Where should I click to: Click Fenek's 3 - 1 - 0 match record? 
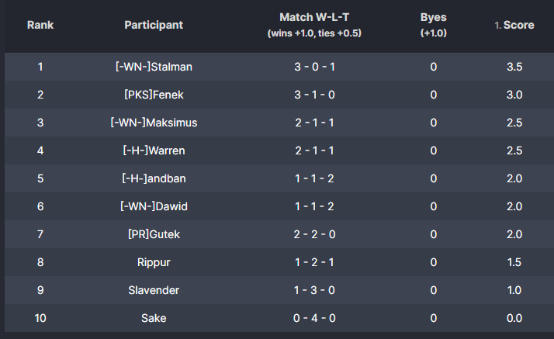point(314,95)
